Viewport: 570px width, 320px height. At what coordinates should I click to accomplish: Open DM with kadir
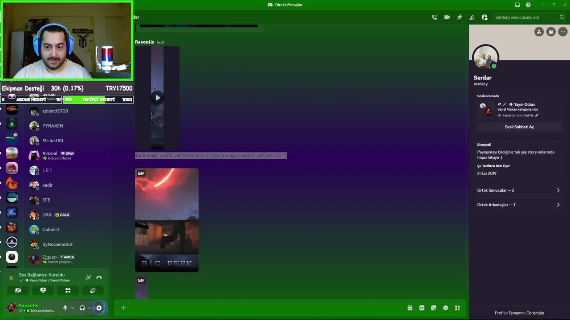(67, 185)
